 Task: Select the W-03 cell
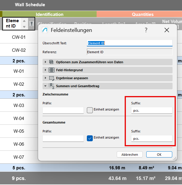[19, 105]
